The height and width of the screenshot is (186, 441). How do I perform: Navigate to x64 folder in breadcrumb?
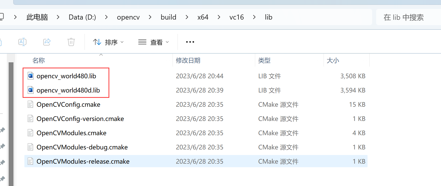(203, 17)
